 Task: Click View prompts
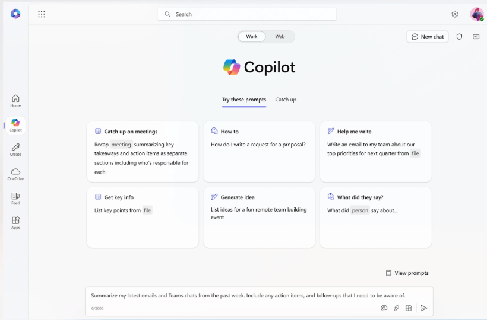click(407, 273)
